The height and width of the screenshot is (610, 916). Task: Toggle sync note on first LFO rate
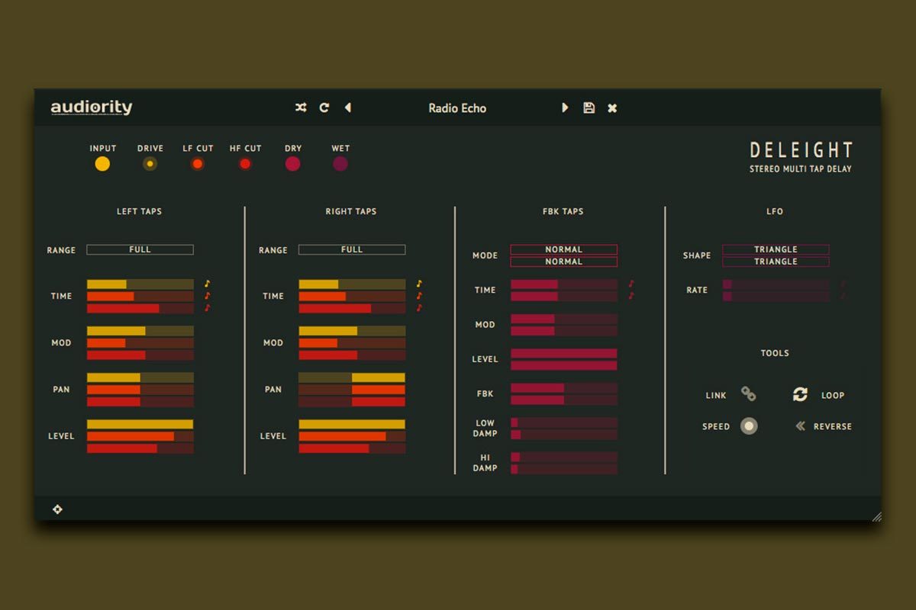click(x=843, y=284)
